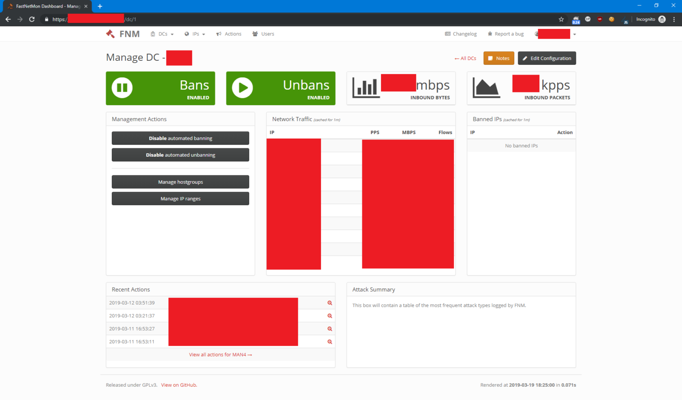Disable automated banning

point(180,138)
